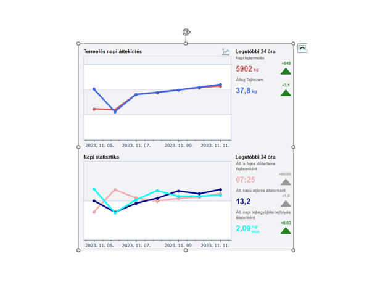380x285 pixels.
Task: Click the line chart icon
Action: pyautogui.click(x=226, y=52)
